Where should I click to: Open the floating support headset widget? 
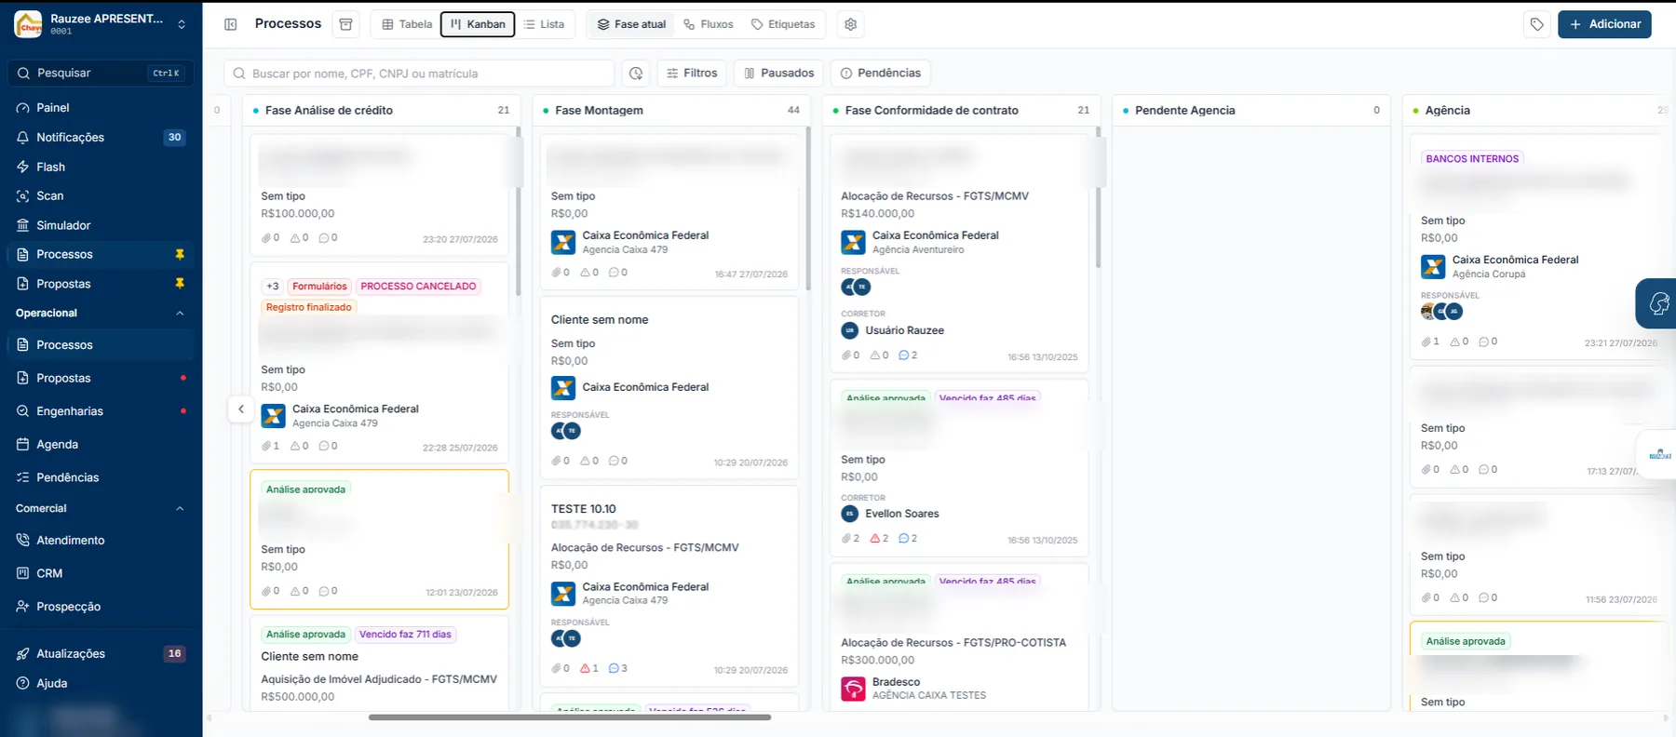click(x=1657, y=303)
